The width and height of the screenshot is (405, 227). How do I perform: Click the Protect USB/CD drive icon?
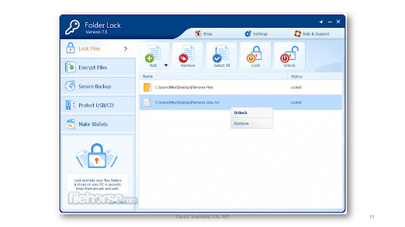coord(70,105)
